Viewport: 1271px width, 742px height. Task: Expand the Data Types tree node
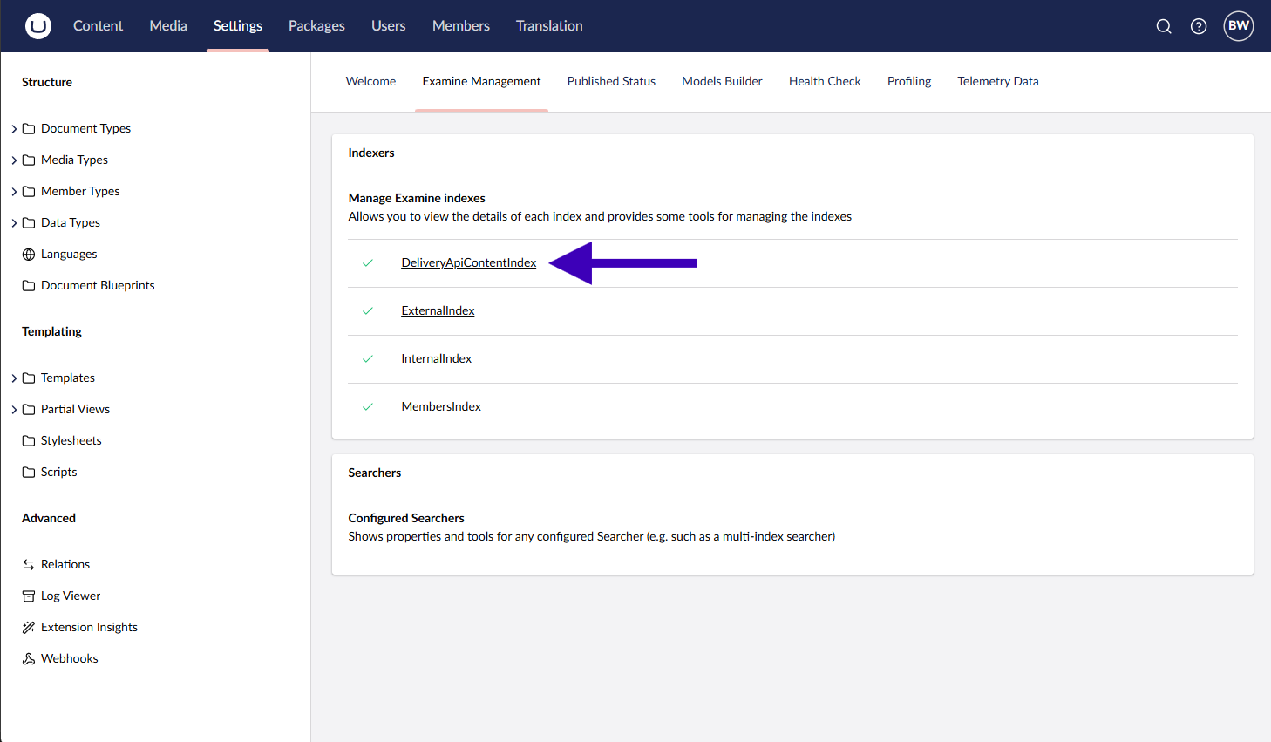(x=14, y=223)
